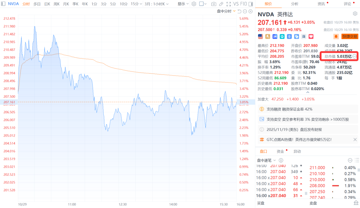Toggle the left sidebar panel icon
The width and height of the screenshot is (360, 208).
point(3,4)
